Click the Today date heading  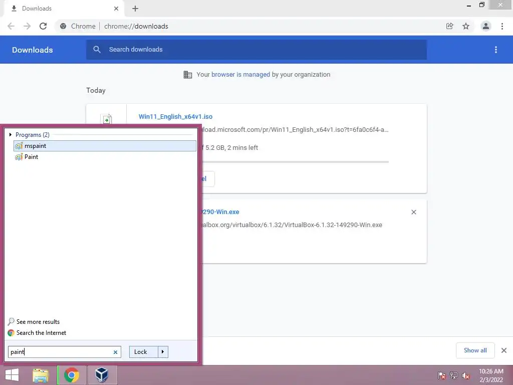(x=96, y=90)
